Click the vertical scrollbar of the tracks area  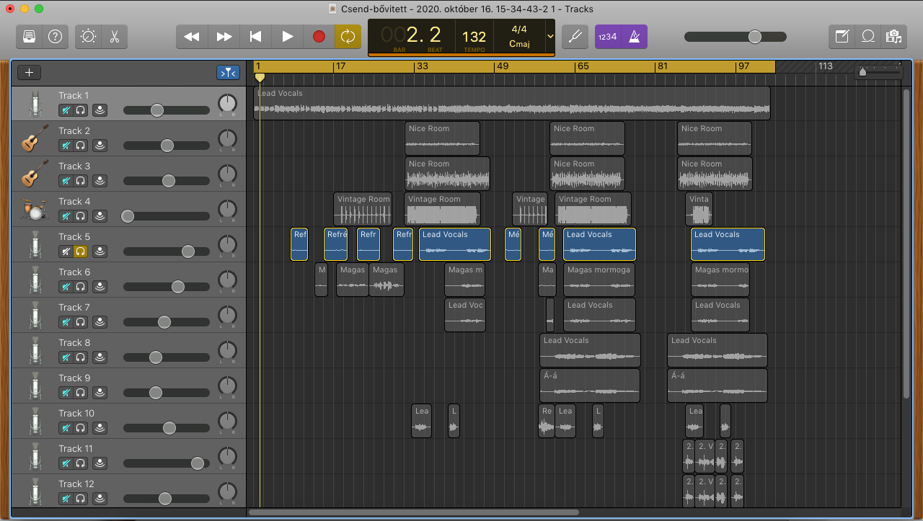pos(906,243)
